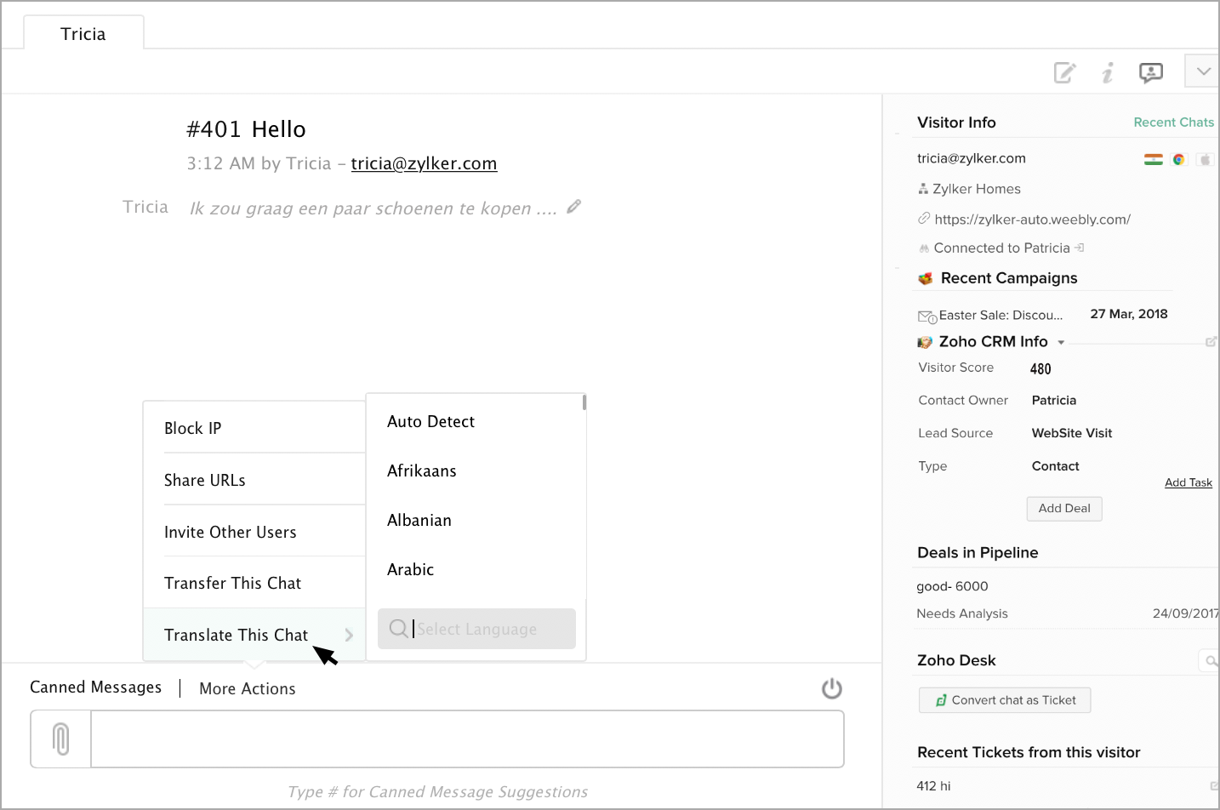The height and width of the screenshot is (810, 1220).
Task: Open the Translate This Chat submenu
Action: [254, 635]
